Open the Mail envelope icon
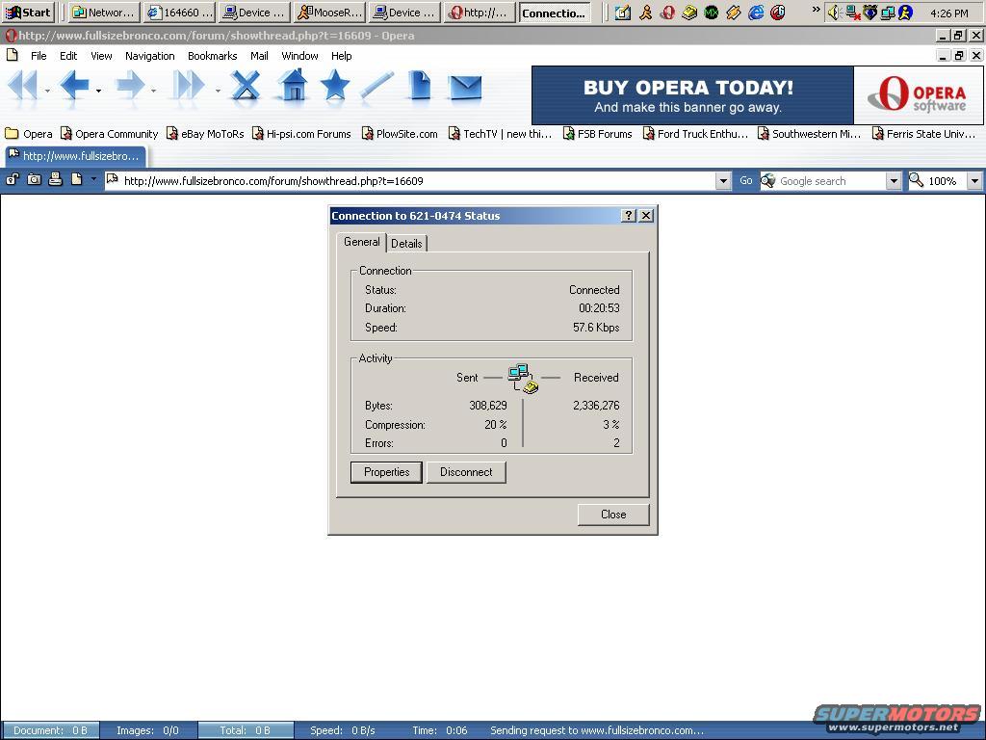The height and width of the screenshot is (740, 986). click(x=464, y=88)
